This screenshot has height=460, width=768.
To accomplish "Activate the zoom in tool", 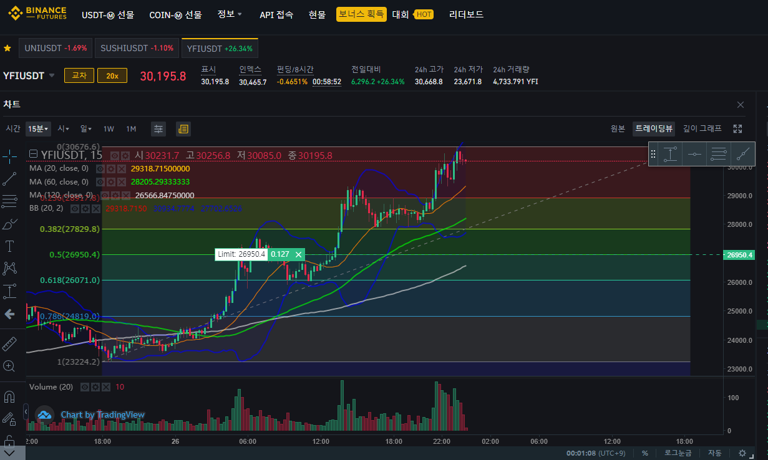I will pos(10,366).
